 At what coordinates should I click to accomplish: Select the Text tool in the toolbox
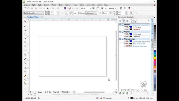click(25, 54)
